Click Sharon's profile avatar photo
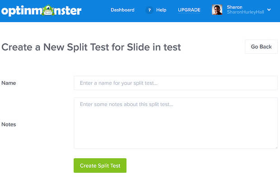 point(217,9)
